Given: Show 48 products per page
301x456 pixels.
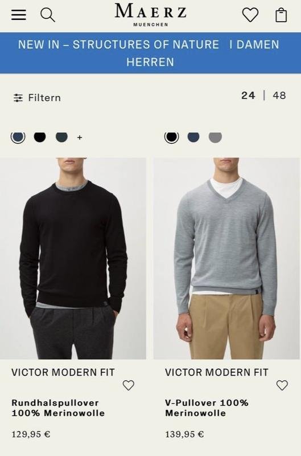Looking at the screenshot, I should [279, 95].
